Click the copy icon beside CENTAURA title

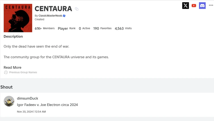77,9
